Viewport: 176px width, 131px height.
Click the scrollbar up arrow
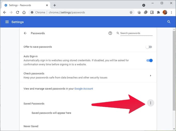pyautogui.click(x=174, y=29)
